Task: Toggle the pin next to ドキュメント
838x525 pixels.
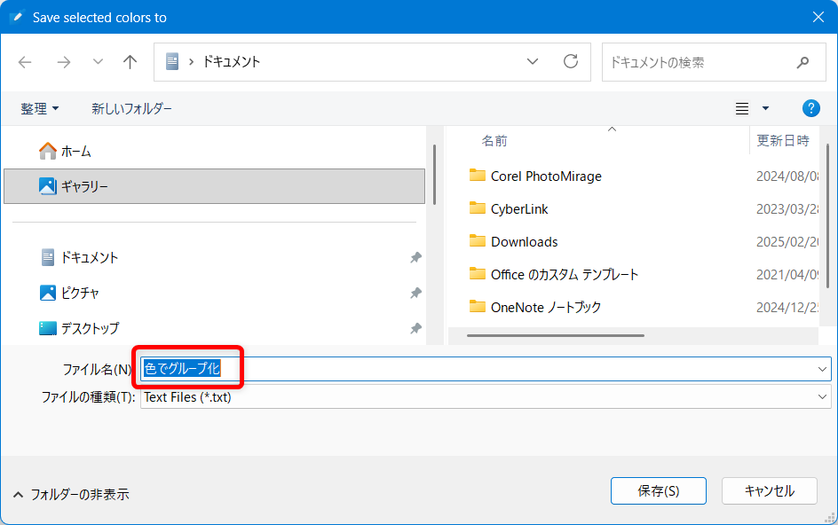Action: click(415, 257)
